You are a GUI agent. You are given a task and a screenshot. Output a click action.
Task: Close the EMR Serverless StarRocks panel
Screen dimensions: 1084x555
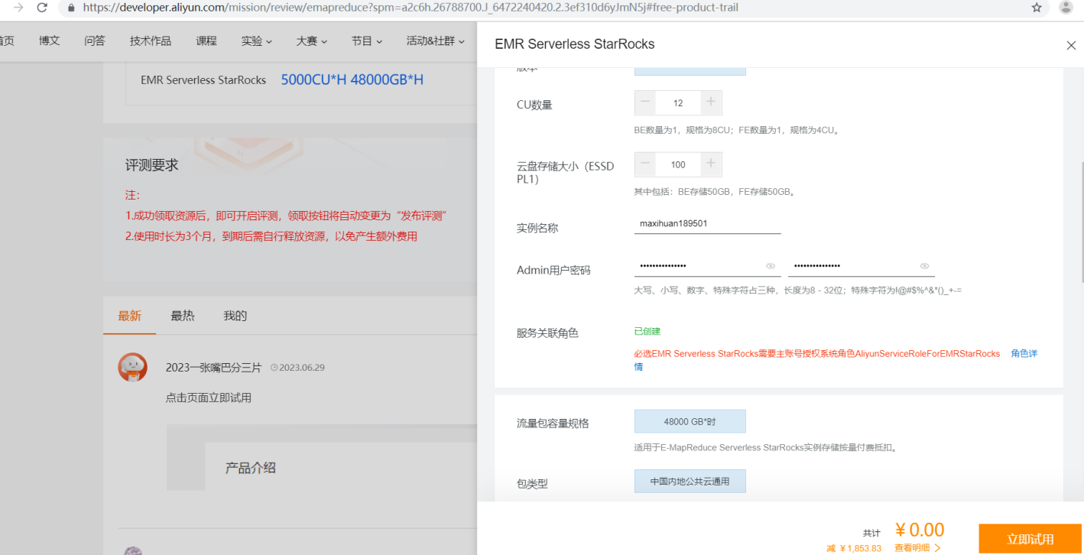pos(1071,45)
